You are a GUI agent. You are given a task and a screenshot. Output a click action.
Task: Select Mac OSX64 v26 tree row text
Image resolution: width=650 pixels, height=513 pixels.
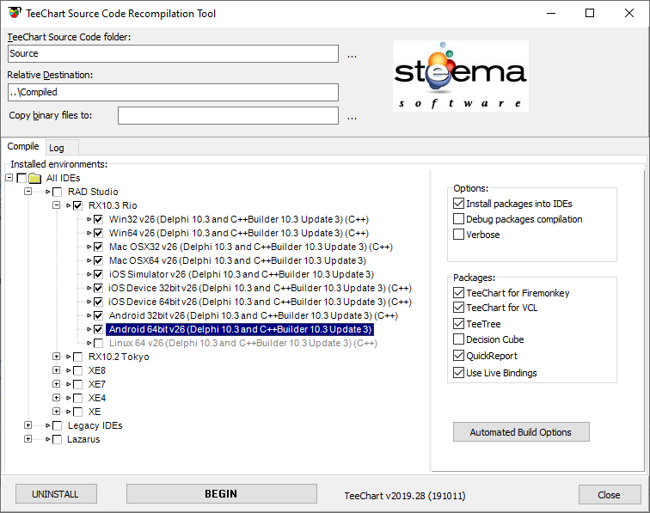[x=237, y=260]
